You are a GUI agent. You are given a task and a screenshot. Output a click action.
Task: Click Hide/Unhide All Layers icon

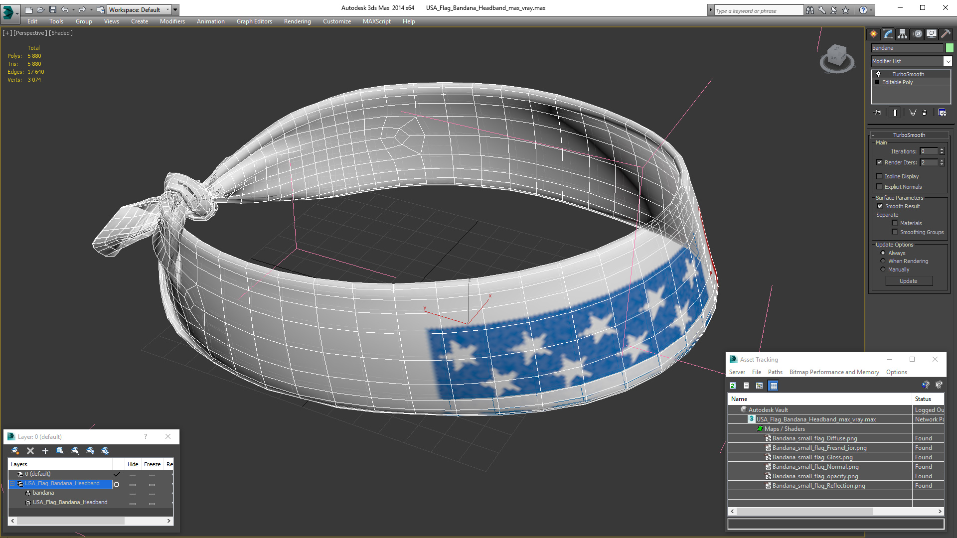[90, 451]
